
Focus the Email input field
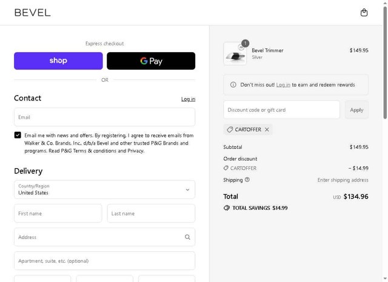[x=104, y=117]
